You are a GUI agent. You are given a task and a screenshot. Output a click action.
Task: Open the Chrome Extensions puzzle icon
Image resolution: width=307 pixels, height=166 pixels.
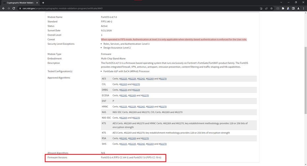point(283,8)
